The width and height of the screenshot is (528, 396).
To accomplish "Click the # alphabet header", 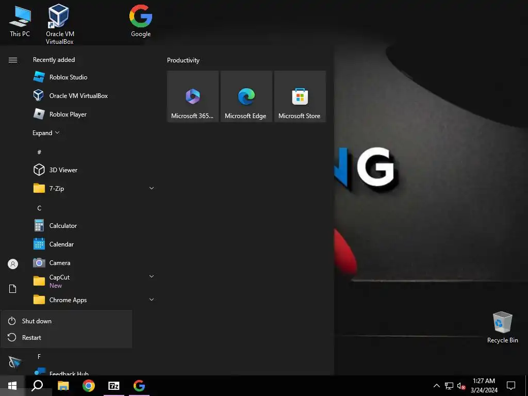I will [39, 152].
